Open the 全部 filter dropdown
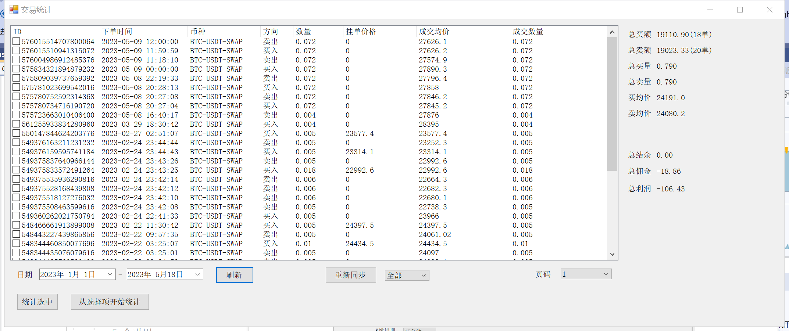The image size is (789, 331). pos(407,275)
